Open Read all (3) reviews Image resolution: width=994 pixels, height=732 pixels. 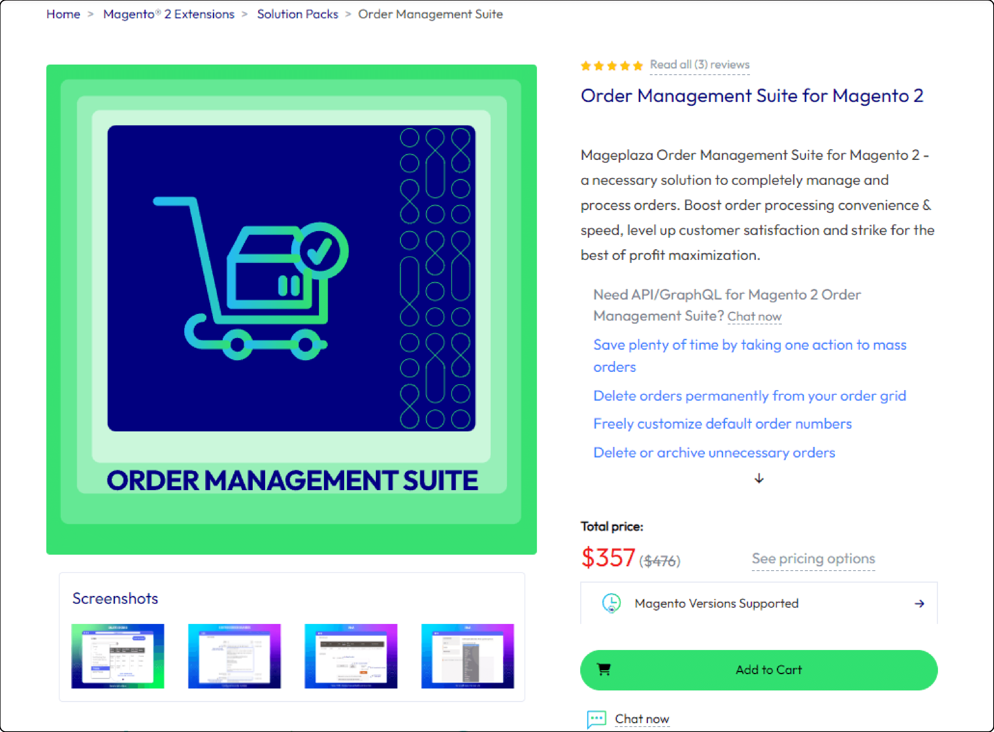[700, 65]
